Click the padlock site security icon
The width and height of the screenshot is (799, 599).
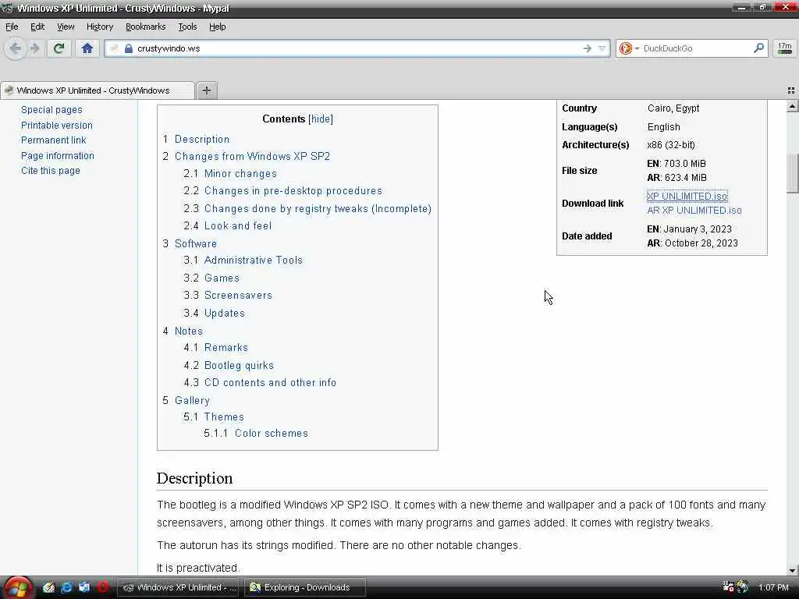click(129, 48)
